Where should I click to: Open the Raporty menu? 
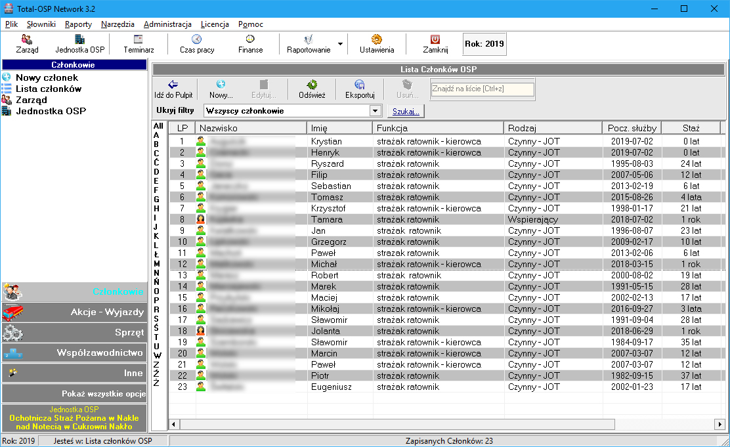point(78,24)
